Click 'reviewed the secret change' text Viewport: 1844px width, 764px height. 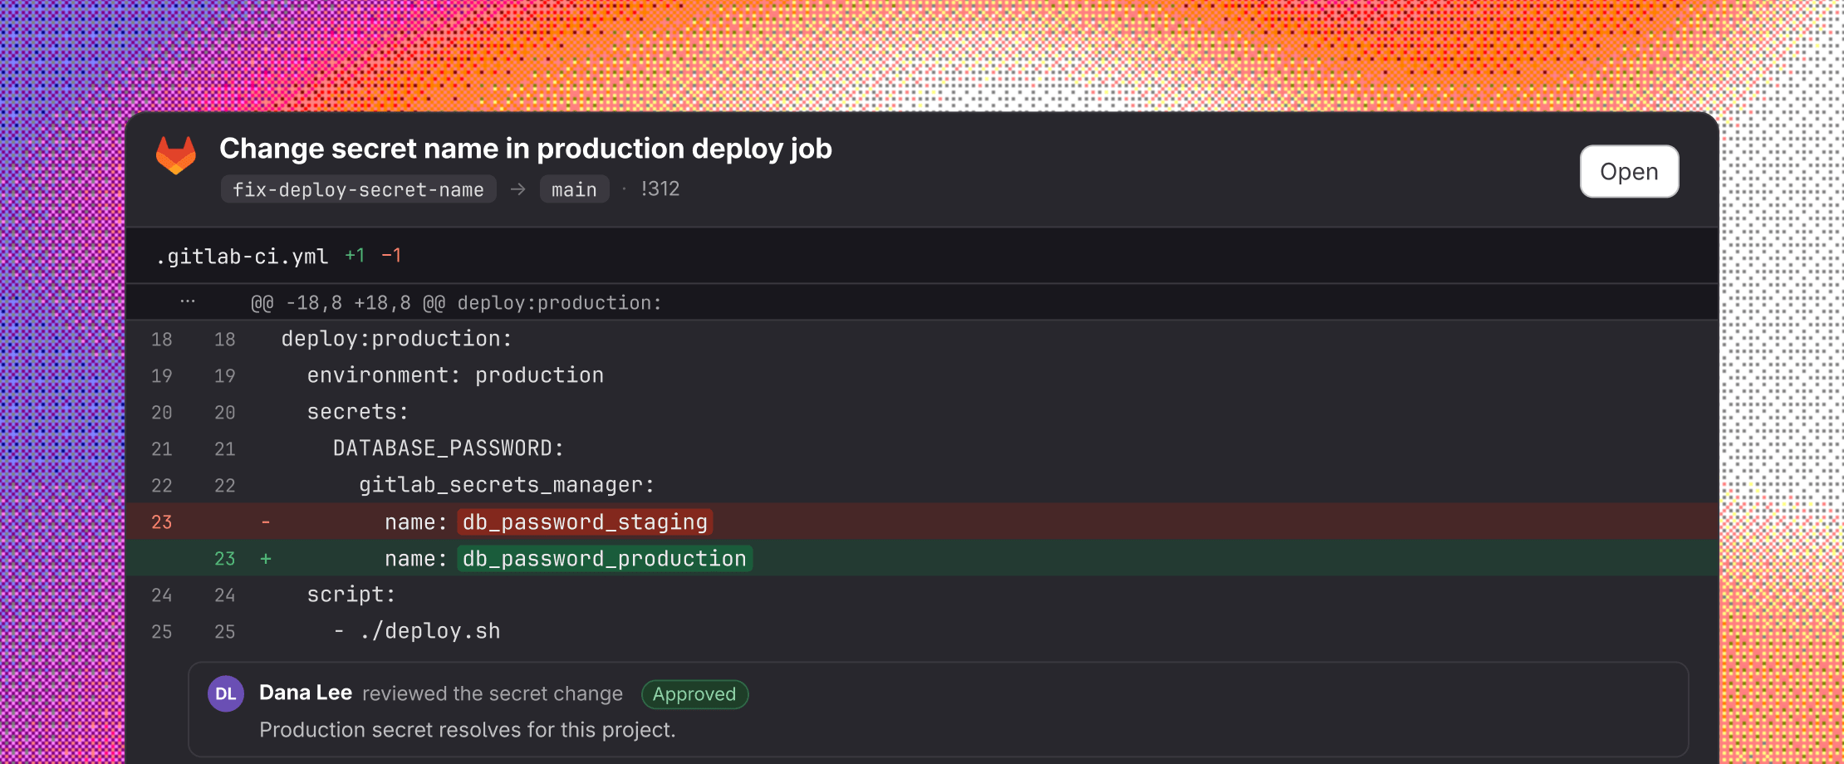click(493, 693)
